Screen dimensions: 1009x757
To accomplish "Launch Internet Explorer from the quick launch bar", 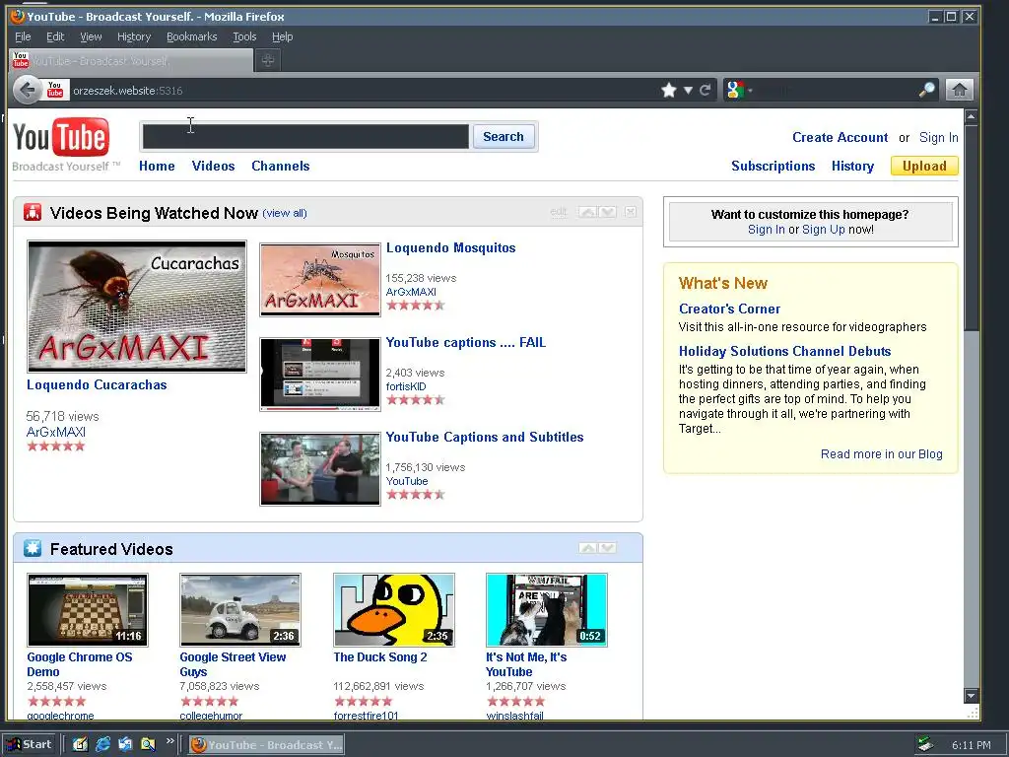I will point(102,745).
